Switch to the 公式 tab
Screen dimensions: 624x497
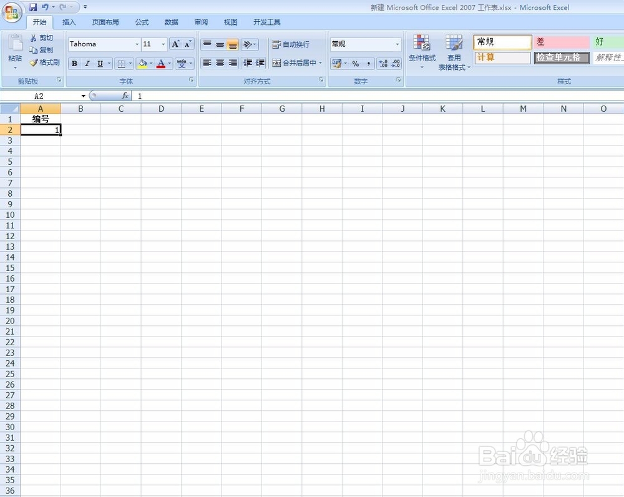click(142, 22)
